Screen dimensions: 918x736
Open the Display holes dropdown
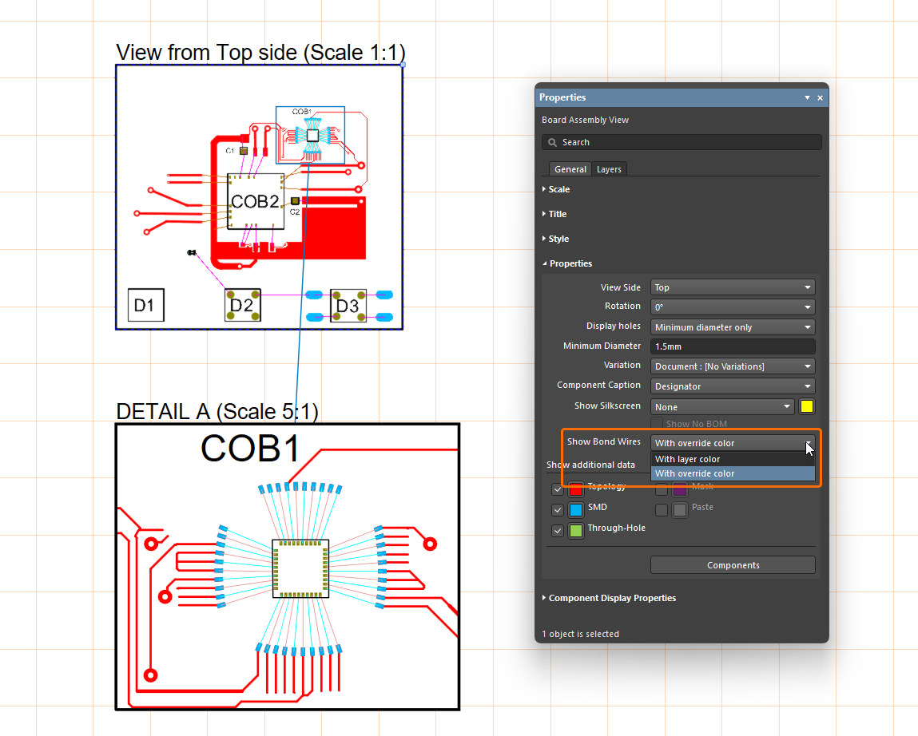coord(733,327)
